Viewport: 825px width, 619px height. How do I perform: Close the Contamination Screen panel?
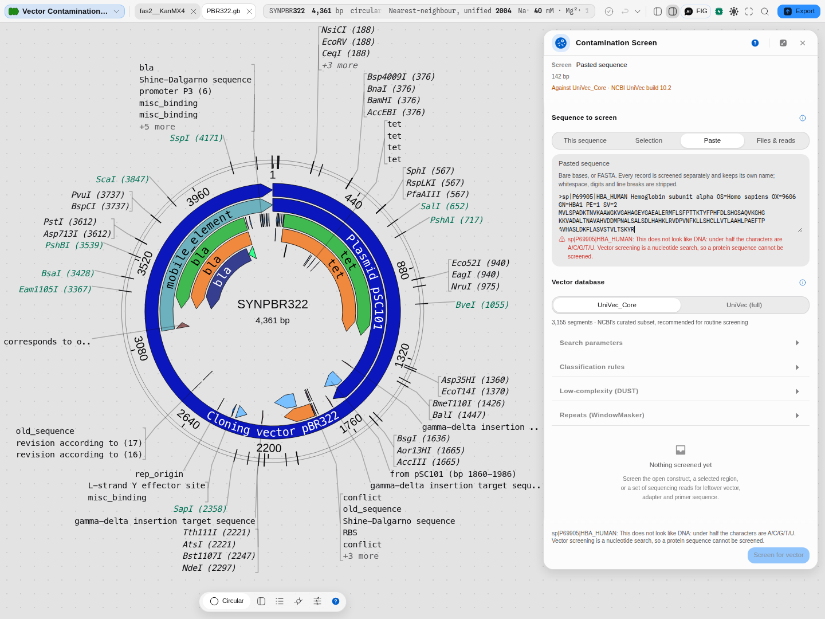tap(803, 43)
